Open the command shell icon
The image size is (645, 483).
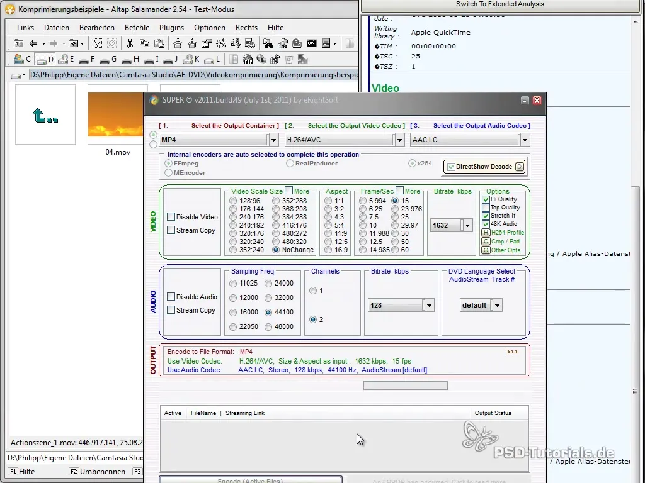(x=312, y=43)
